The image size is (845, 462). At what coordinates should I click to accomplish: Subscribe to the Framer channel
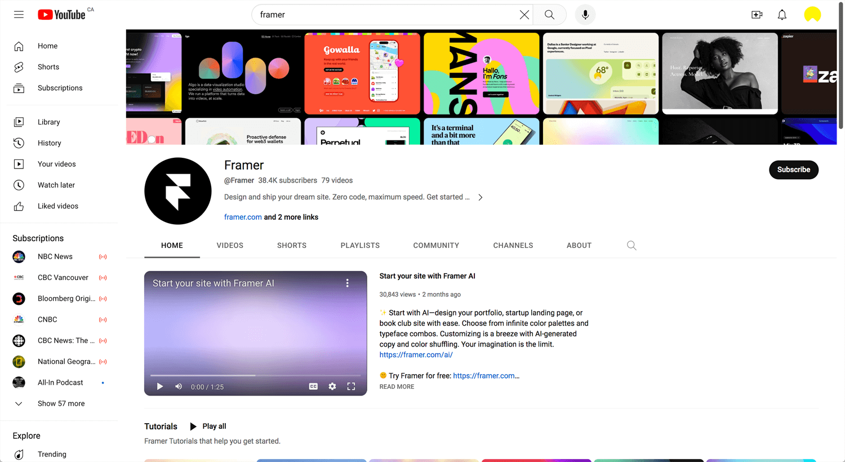click(794, 170)
